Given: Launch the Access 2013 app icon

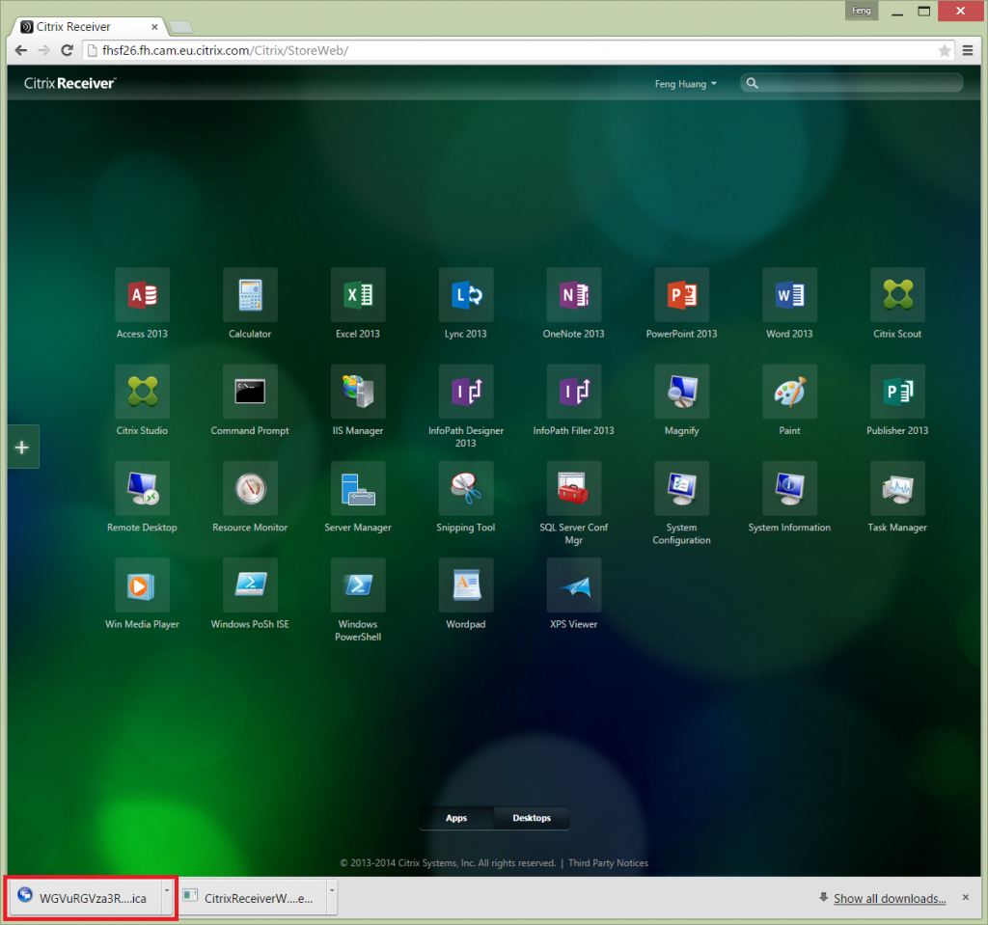Looking at the screenshot, I should (142, 295).
